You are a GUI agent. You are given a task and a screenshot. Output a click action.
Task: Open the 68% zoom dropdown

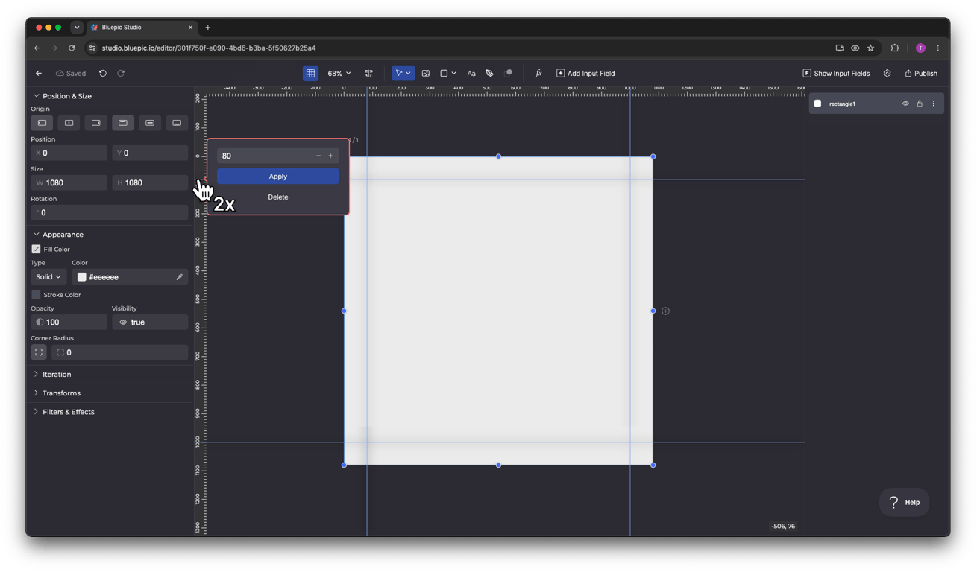(x=339, y=73)
